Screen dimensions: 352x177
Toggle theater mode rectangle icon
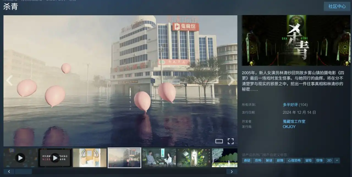[219, 141]
